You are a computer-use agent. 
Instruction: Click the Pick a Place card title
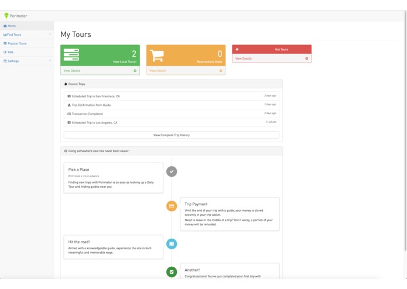tap(78, 170)
